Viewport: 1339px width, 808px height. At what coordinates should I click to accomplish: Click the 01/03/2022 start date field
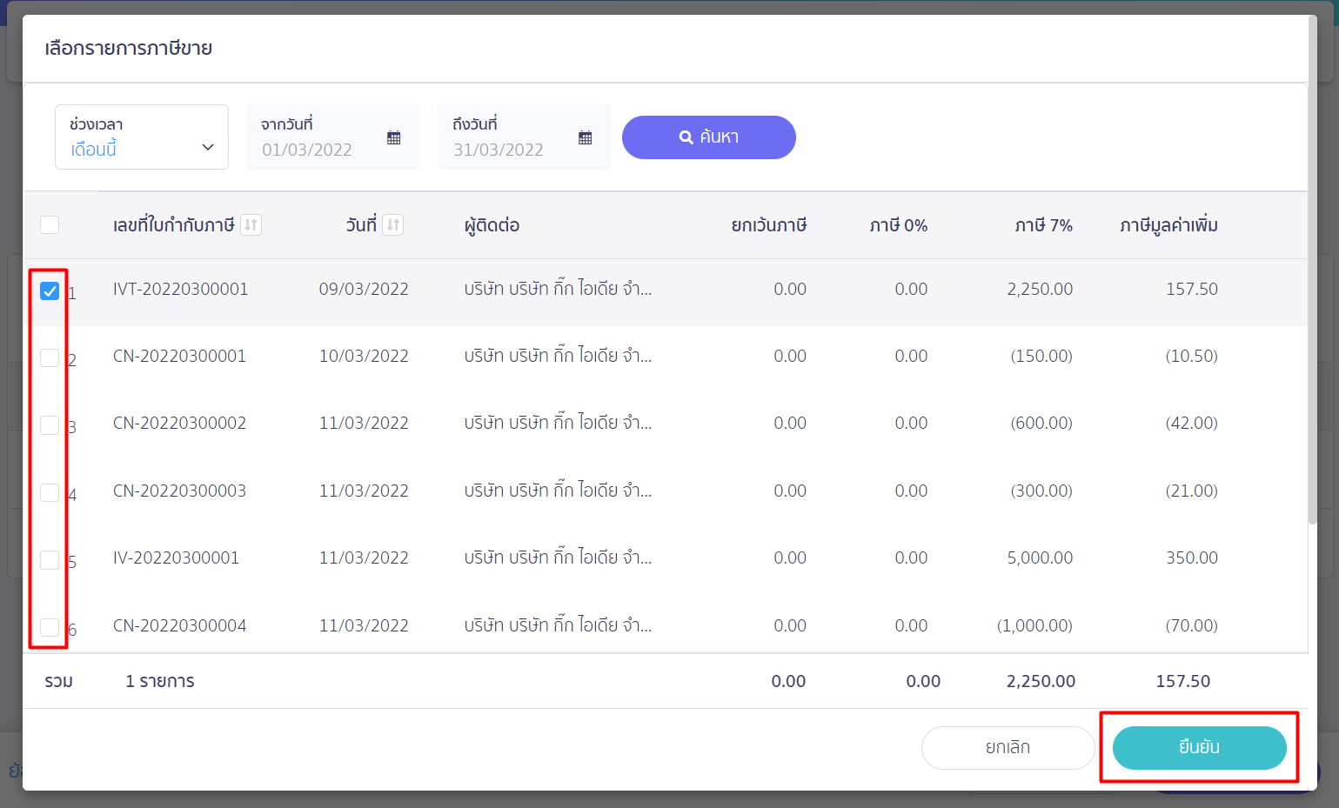click(x=307, y=150)
